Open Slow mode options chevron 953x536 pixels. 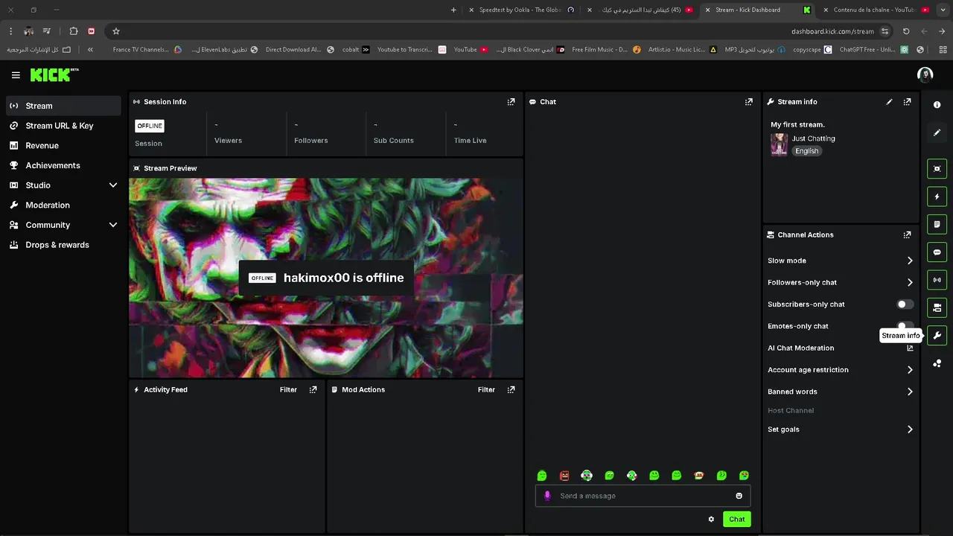tap(910, 261)
